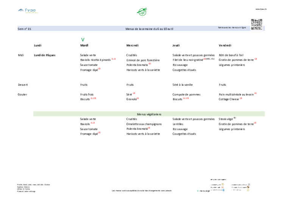Click the topmost badge in the bottom-right cluster
This screenshot has width=284, height=200.
(249, 184)
